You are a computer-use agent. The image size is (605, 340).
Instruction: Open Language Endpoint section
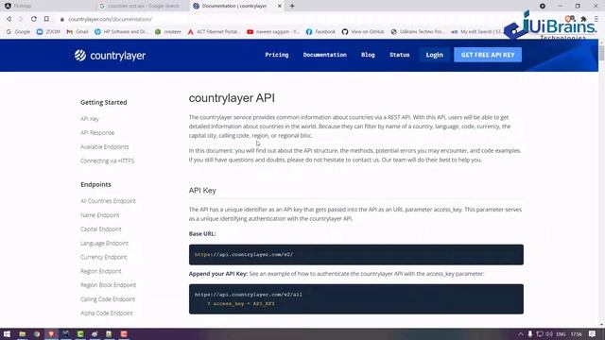click(x=104, y=244)
